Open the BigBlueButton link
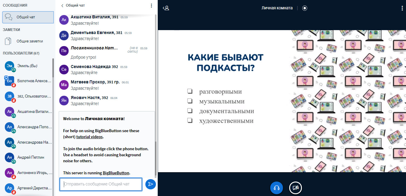 point(116,173)
